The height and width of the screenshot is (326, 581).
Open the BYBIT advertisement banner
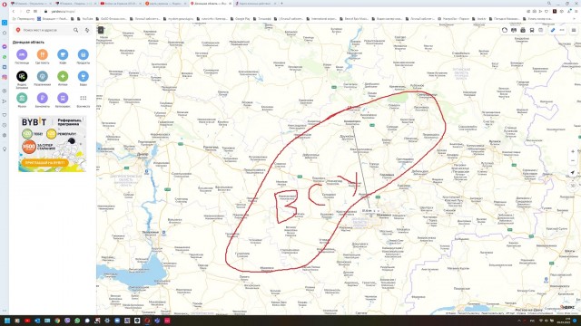click(53, 144)
